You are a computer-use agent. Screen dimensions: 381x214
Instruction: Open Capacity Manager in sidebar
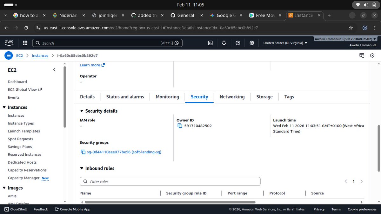[x=23, y=178]
